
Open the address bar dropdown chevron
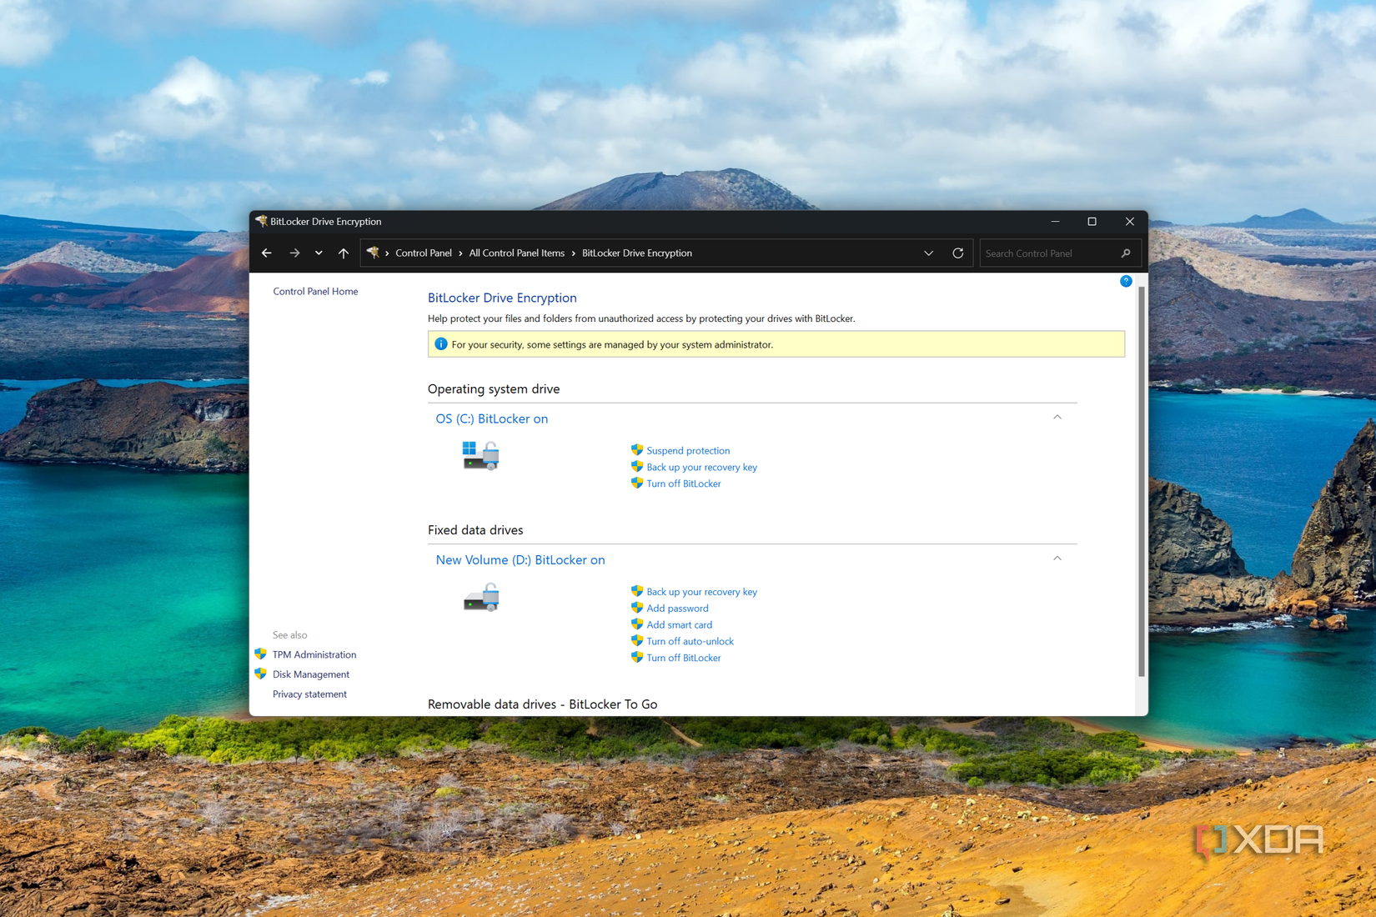[x=928, y=253]
